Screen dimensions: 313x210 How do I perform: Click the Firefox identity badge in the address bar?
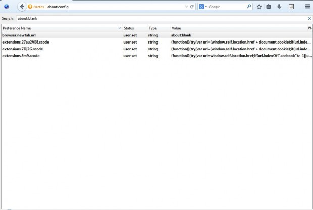click(x=36, y=7)
